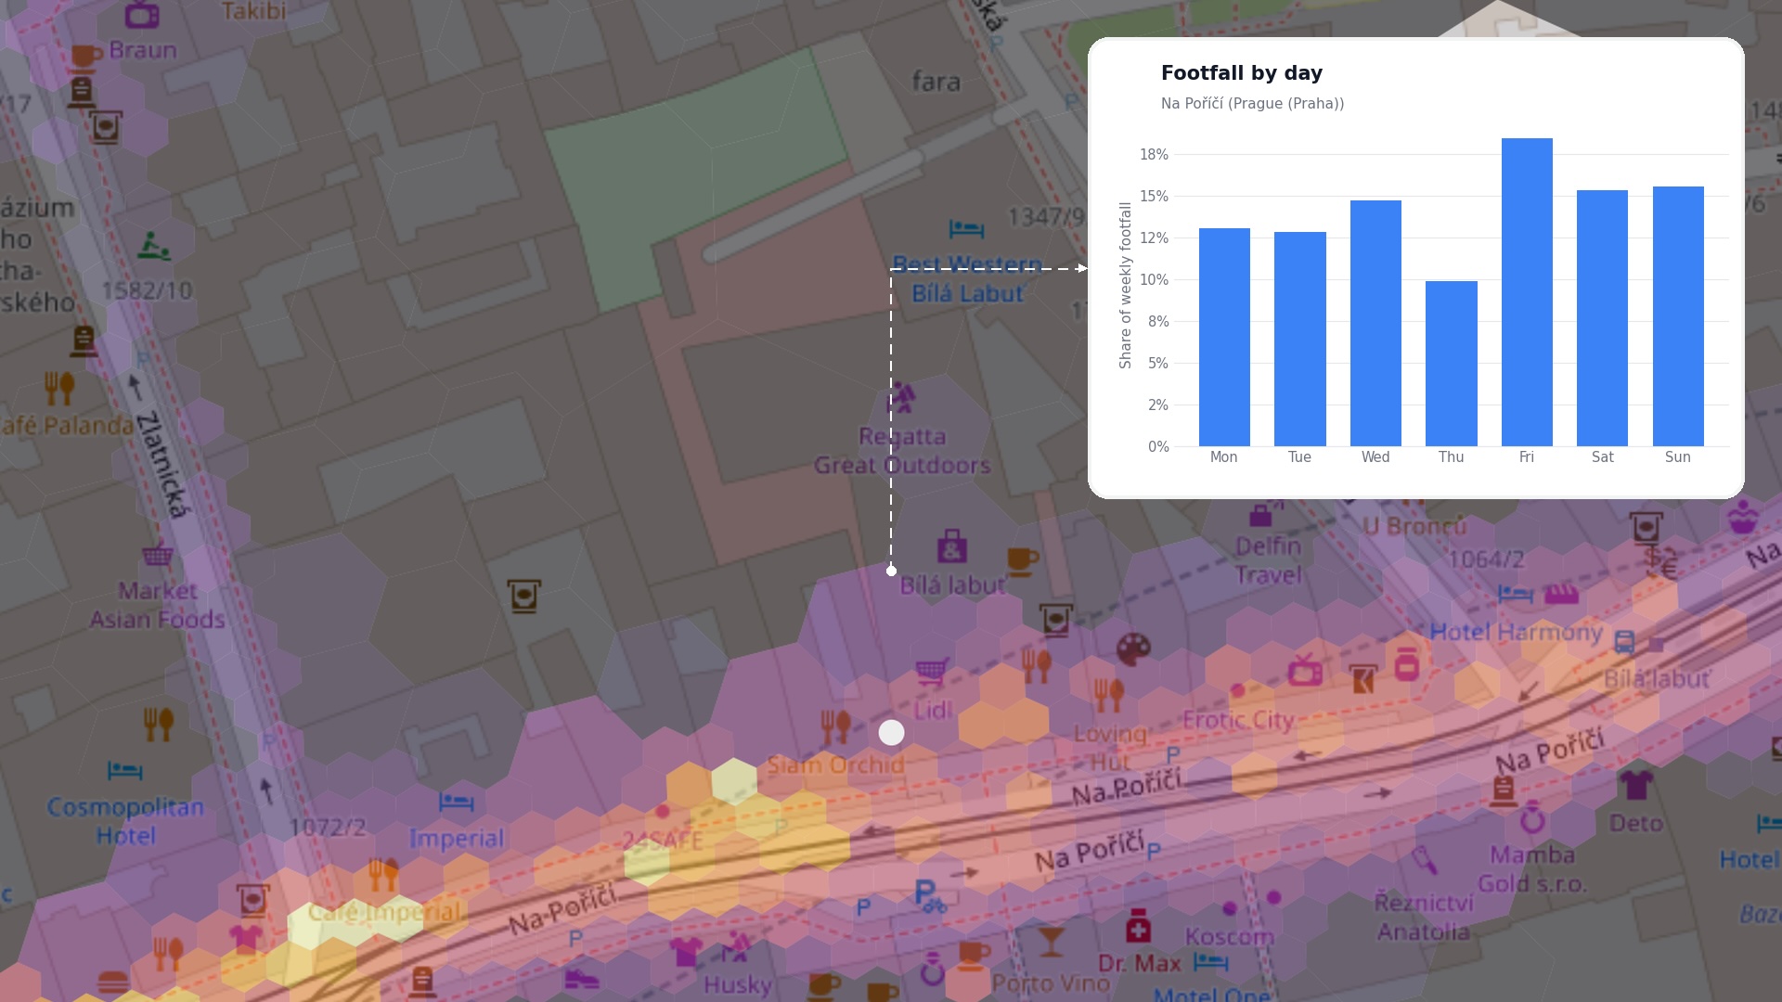Click the pink TV icon above Erotic City
Screen dimensions: 1782x1002
click(x=1305, y=669)
